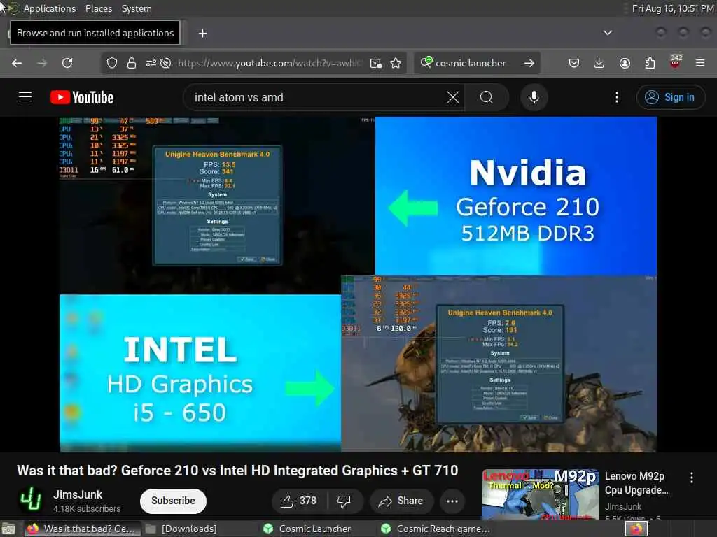Open the JimsJunk channel avatar

pos(31,500)
